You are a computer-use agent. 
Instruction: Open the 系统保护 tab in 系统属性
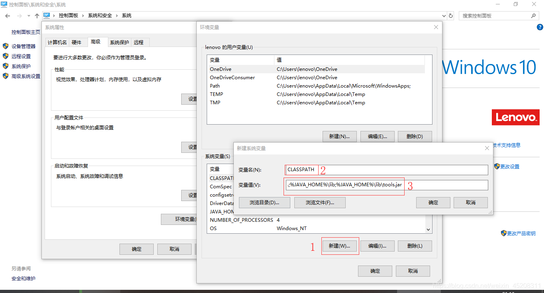[x=119, y=43]
